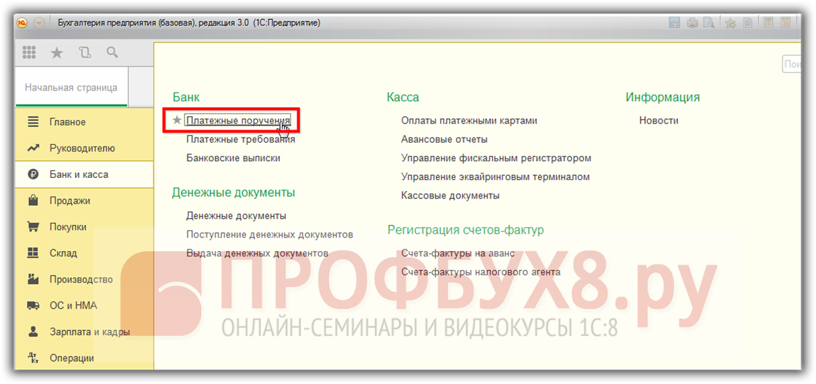Open the calculator icon in the title bar
This screenshot has height=384, width=816.
coord(768,23)
